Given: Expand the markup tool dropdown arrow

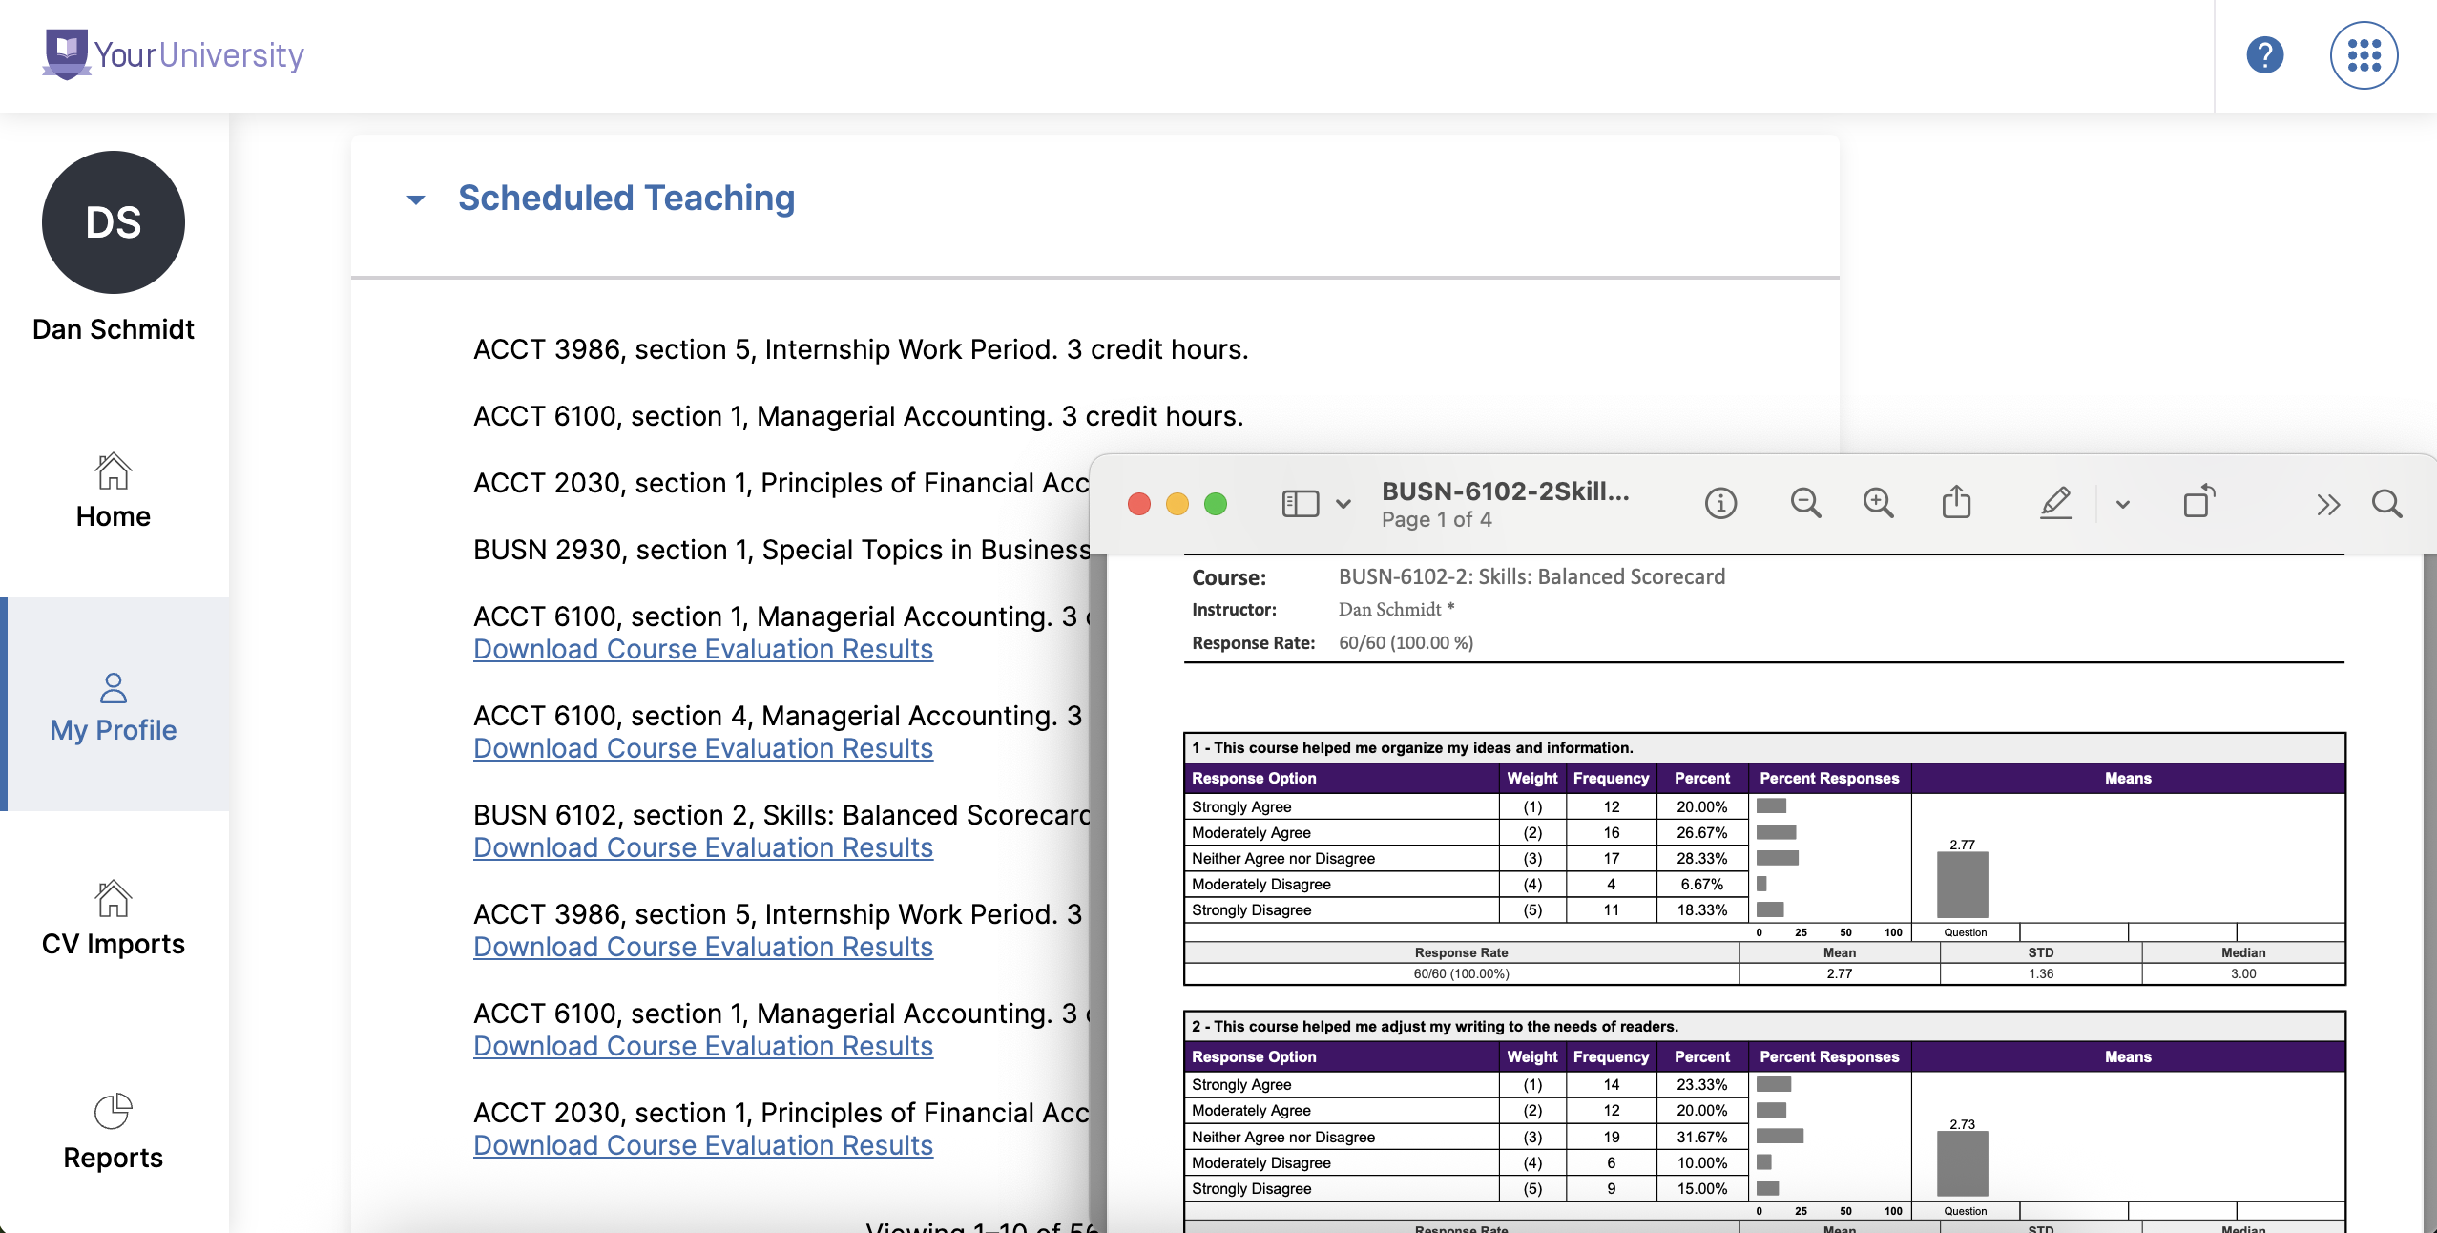Looking at the screenshot, I should pyautogui.click(x=2122, y=504).
